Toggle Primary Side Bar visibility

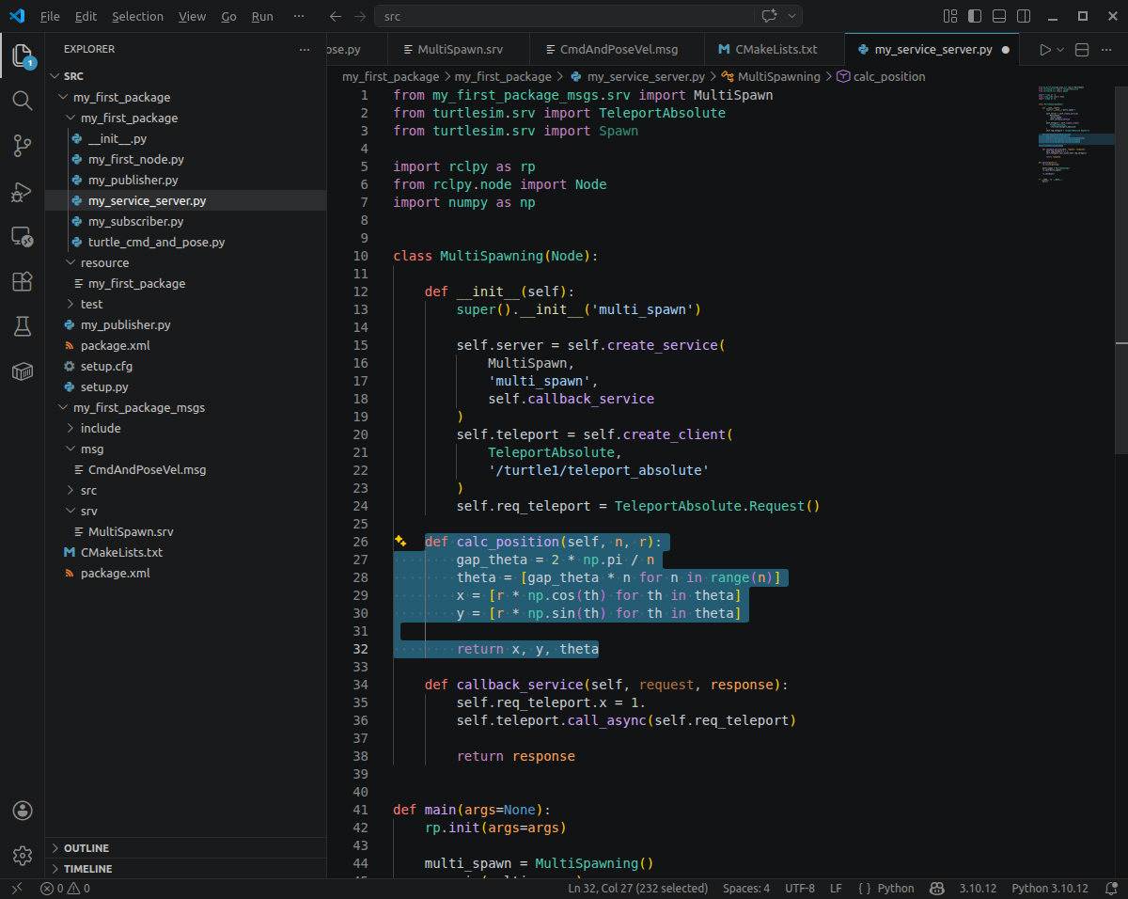tap(975, 16)
